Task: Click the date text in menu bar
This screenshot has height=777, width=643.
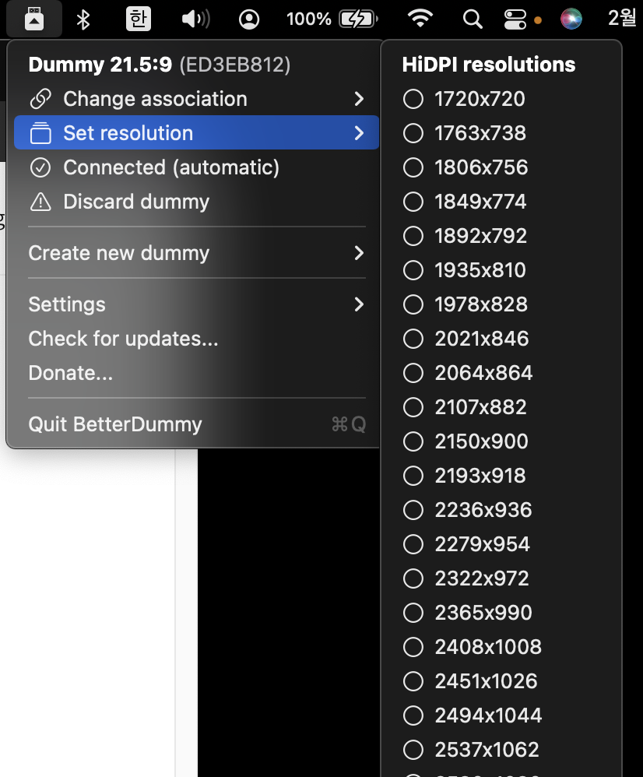Action: point(622,19)
